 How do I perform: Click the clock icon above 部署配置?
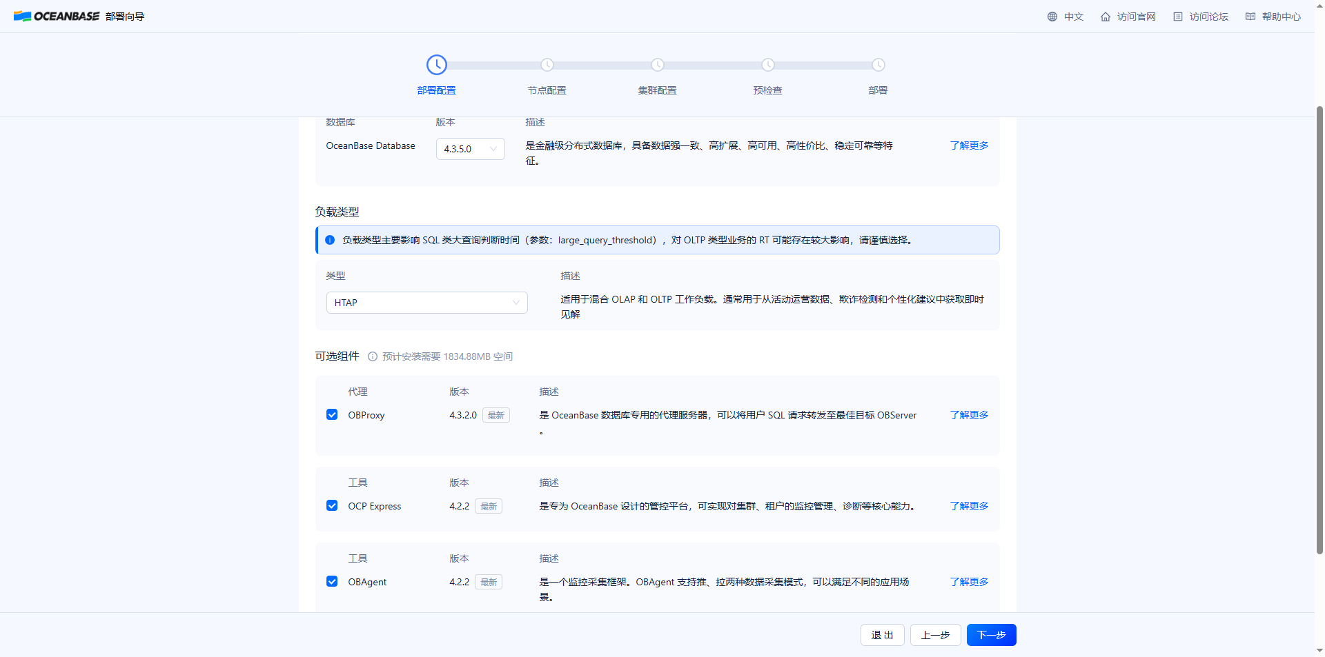point(436,65)
